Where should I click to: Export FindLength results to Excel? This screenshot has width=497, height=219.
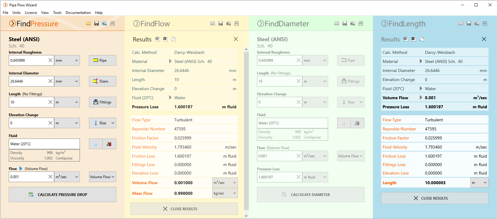(x=406, y=39)
